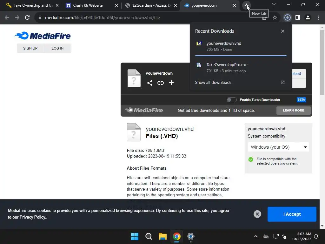Open tab search chevron

pyautogui.click(x=274, y=4)
